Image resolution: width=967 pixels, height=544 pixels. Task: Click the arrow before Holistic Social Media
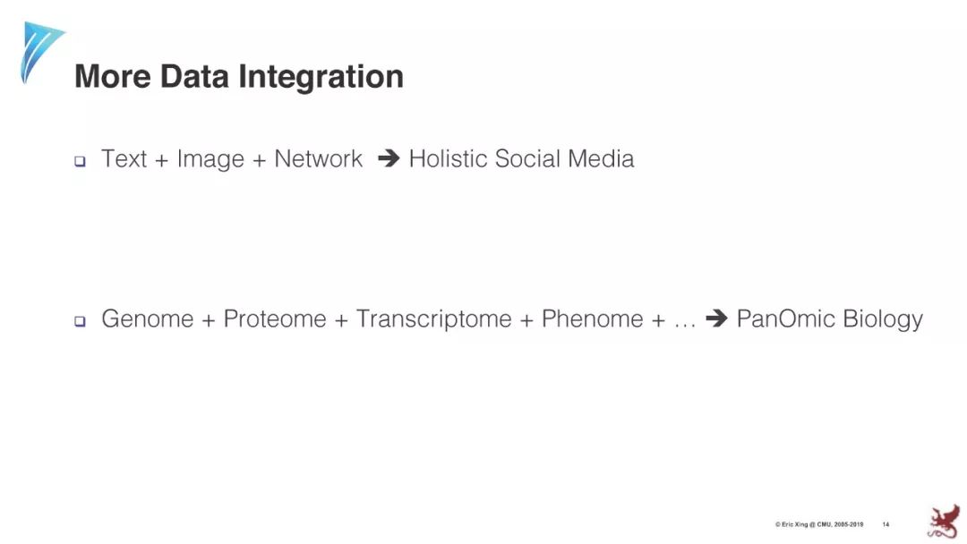389,158
